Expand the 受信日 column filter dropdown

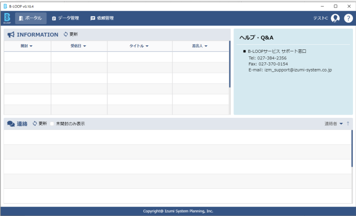click(84, 46)
